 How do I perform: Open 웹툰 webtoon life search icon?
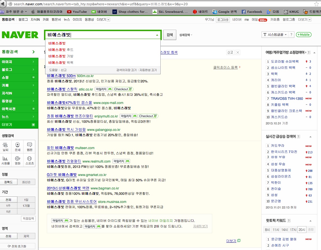29,147
